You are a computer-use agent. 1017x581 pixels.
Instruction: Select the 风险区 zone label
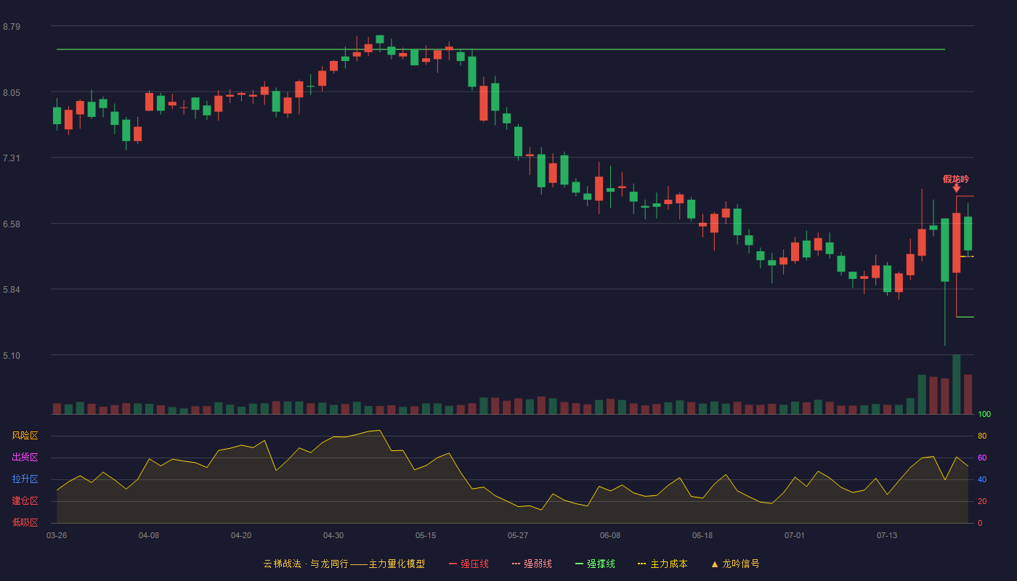(25, 436)
